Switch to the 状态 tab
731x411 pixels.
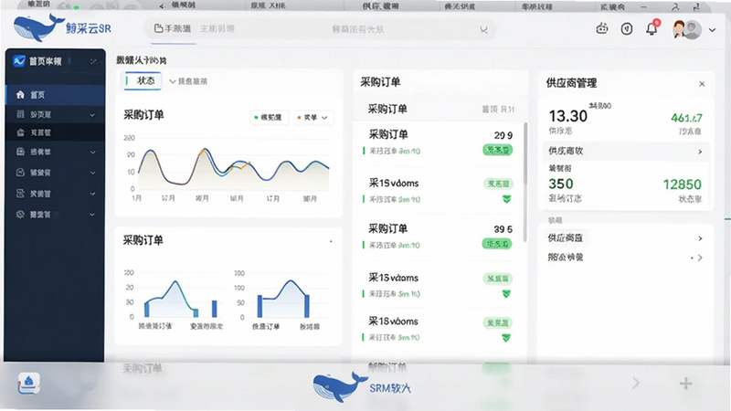coord(143,80)
